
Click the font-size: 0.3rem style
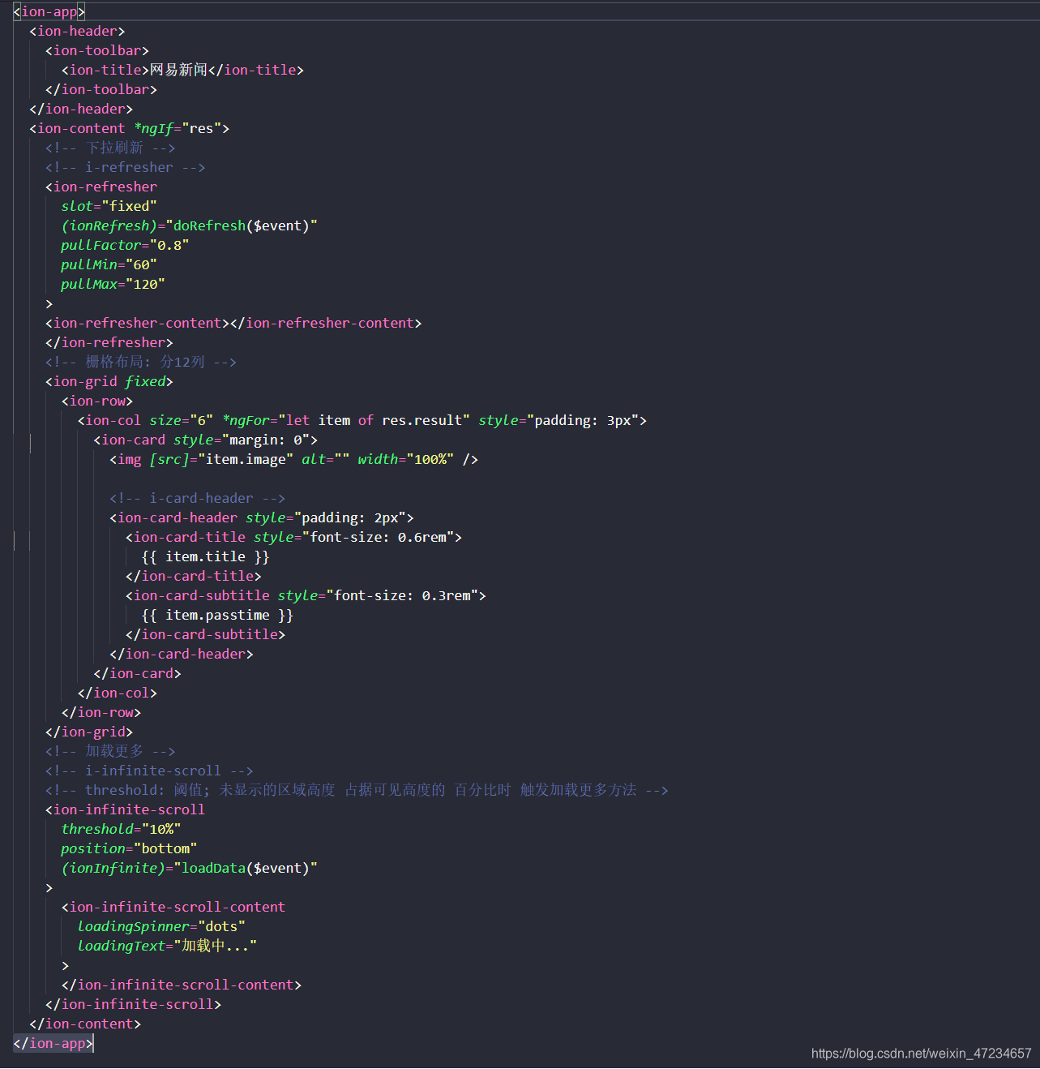pos(378,595)
